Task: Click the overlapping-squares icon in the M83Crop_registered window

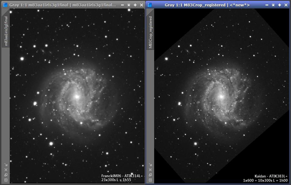Action: [150, 175]
